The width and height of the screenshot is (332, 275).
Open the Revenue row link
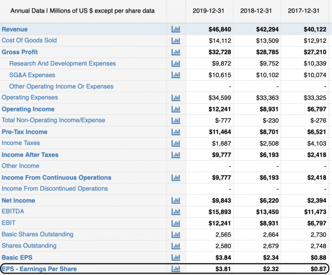pos(15,29)
